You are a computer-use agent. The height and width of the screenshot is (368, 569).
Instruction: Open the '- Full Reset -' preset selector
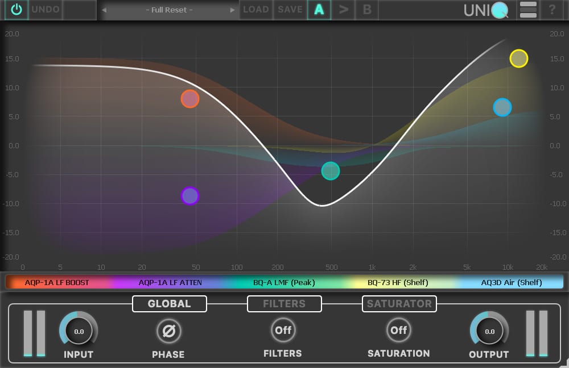point(168,9)
